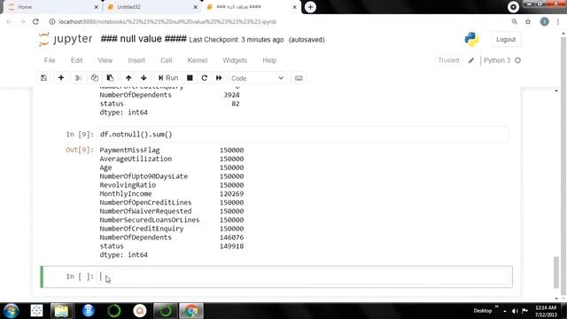Open a new browser tab
This screenshot has height=319, width=567.
(x=310, y=7)
